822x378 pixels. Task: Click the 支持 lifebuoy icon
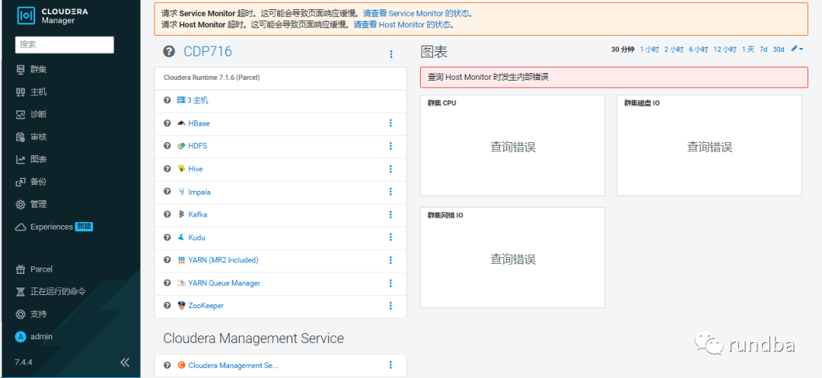(21, 314)
